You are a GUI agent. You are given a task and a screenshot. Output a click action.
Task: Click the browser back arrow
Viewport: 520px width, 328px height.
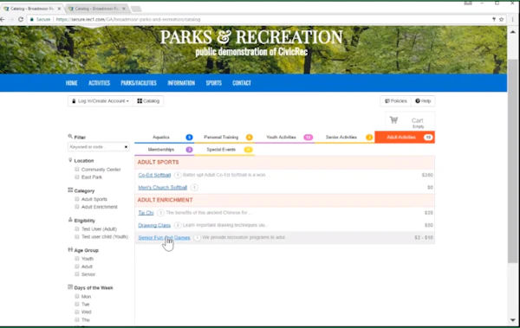tap(3, 20)
